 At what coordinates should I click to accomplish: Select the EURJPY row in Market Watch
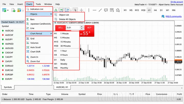[26, 79]
